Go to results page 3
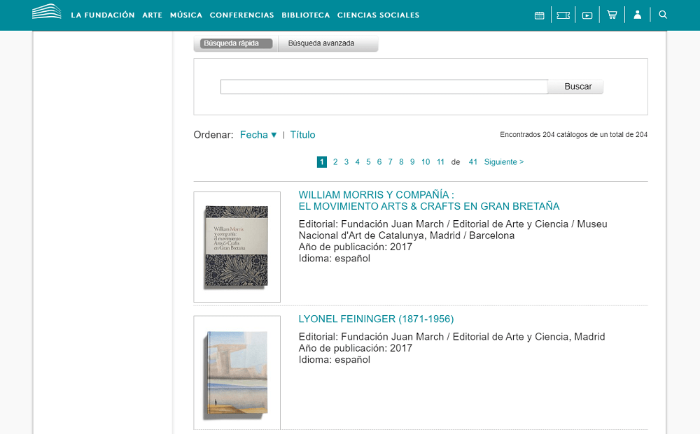700x434 pixels. click(346, 161)
